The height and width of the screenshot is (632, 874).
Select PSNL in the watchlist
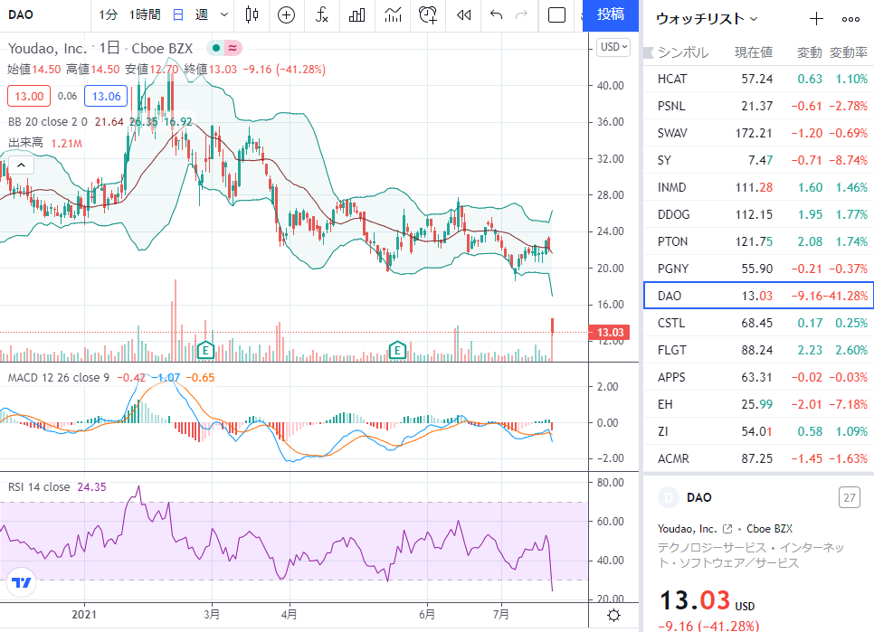[758, 106]
